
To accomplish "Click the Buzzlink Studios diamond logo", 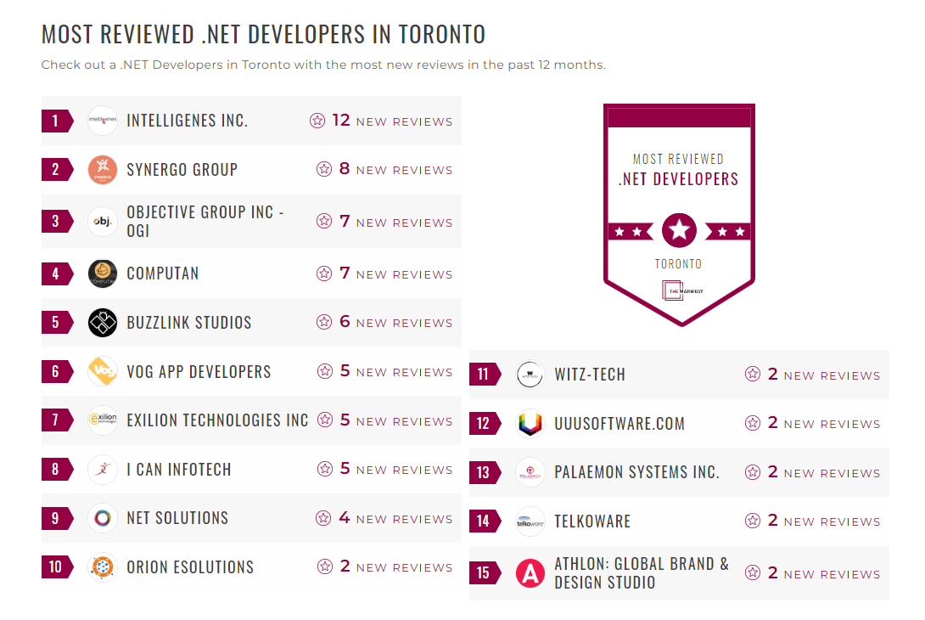I will click(102, 323).
